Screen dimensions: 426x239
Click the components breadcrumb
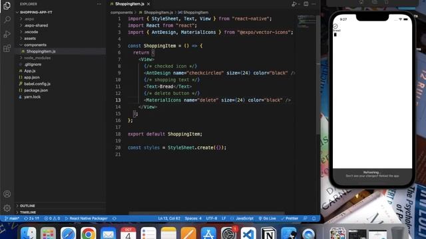point(121,13)
